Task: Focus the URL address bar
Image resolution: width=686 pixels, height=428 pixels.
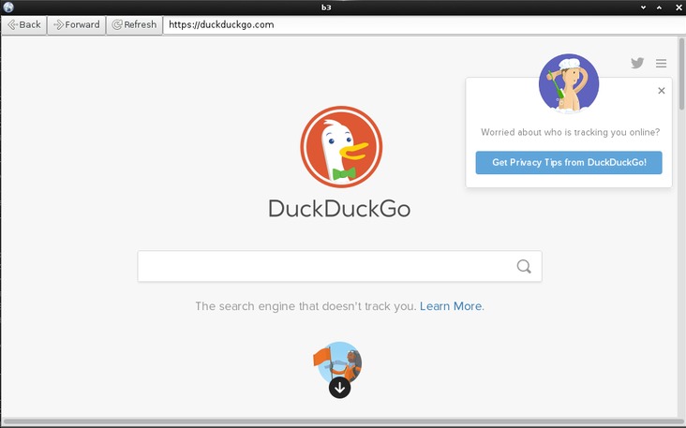Action: tap(424, 25)
